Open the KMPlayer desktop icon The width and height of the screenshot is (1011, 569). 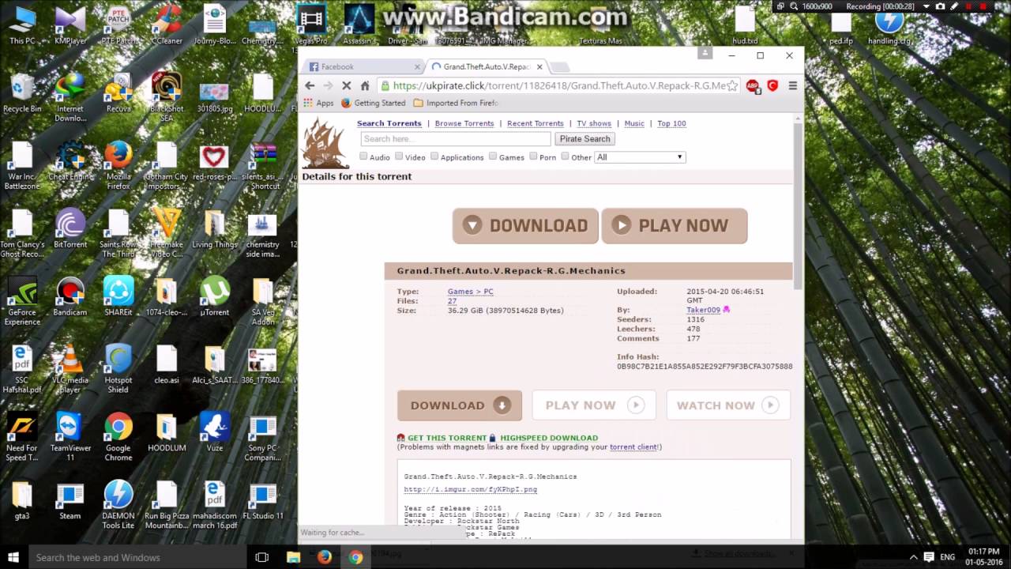[70, 24]
